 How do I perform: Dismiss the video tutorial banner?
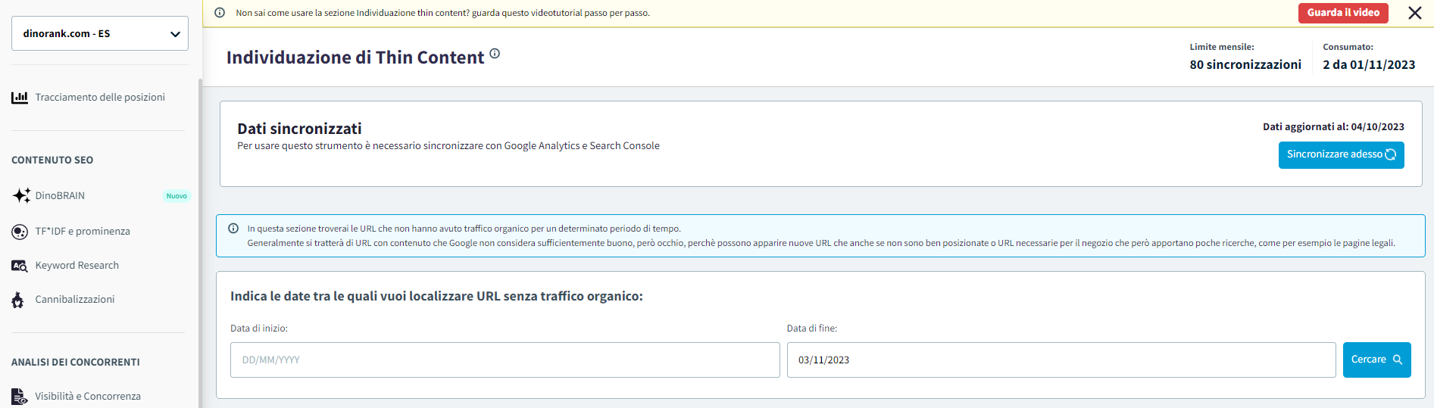click(1414, 13)
